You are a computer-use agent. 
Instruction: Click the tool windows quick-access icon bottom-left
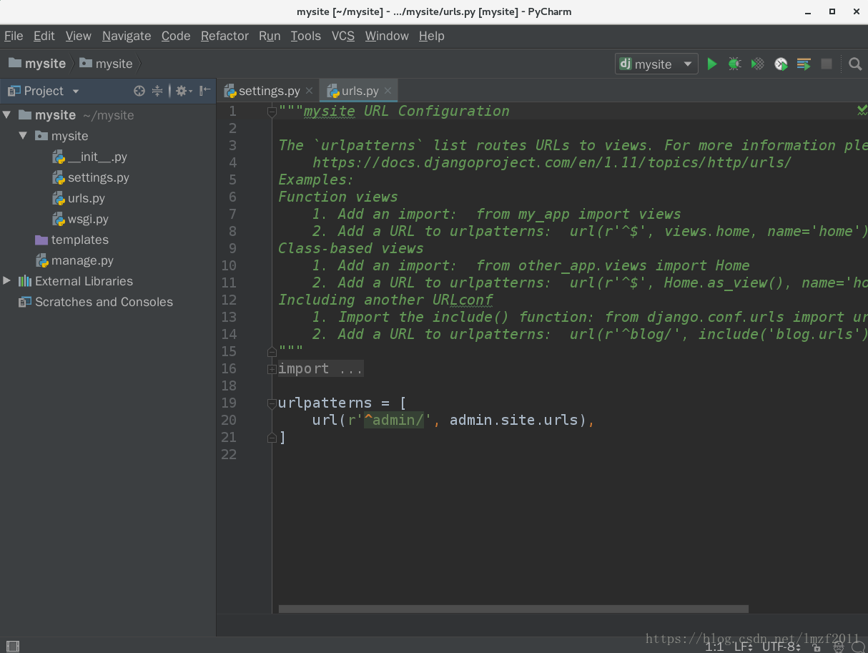coord(14,647)
